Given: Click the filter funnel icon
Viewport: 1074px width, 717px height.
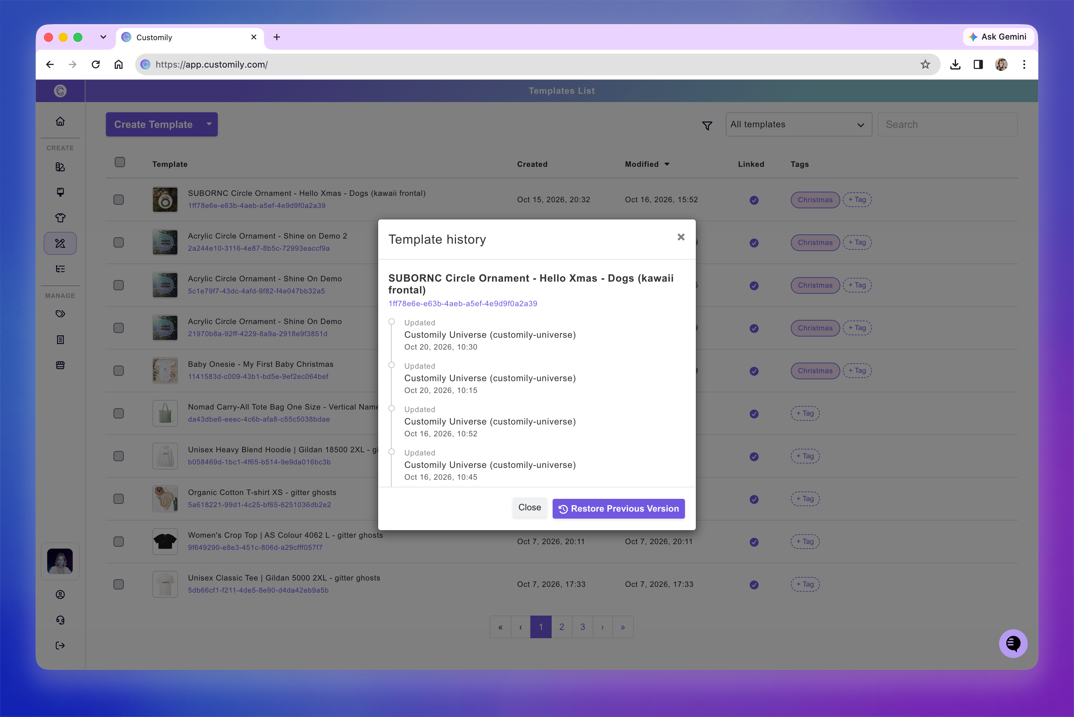Looking at the screenshot, I should pos(707,125).
